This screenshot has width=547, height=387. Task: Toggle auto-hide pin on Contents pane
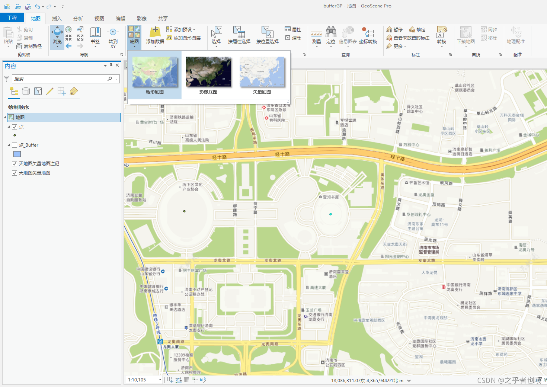[x=111, y=65]
